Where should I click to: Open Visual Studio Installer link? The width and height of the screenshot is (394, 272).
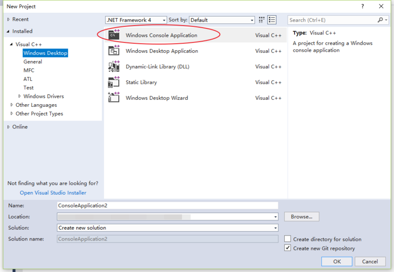(x=53, y=193)
